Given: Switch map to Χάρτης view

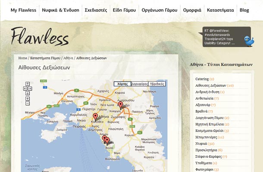Looking at the screenshot, I should point(122,84).
